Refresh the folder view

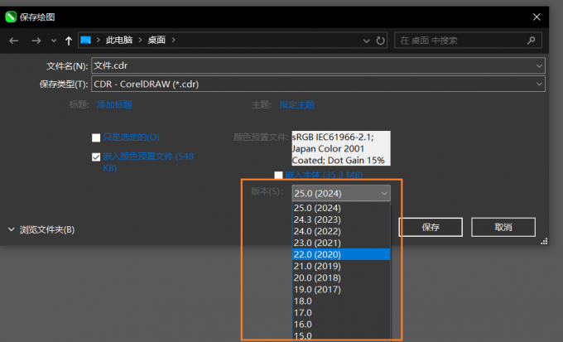380,41
